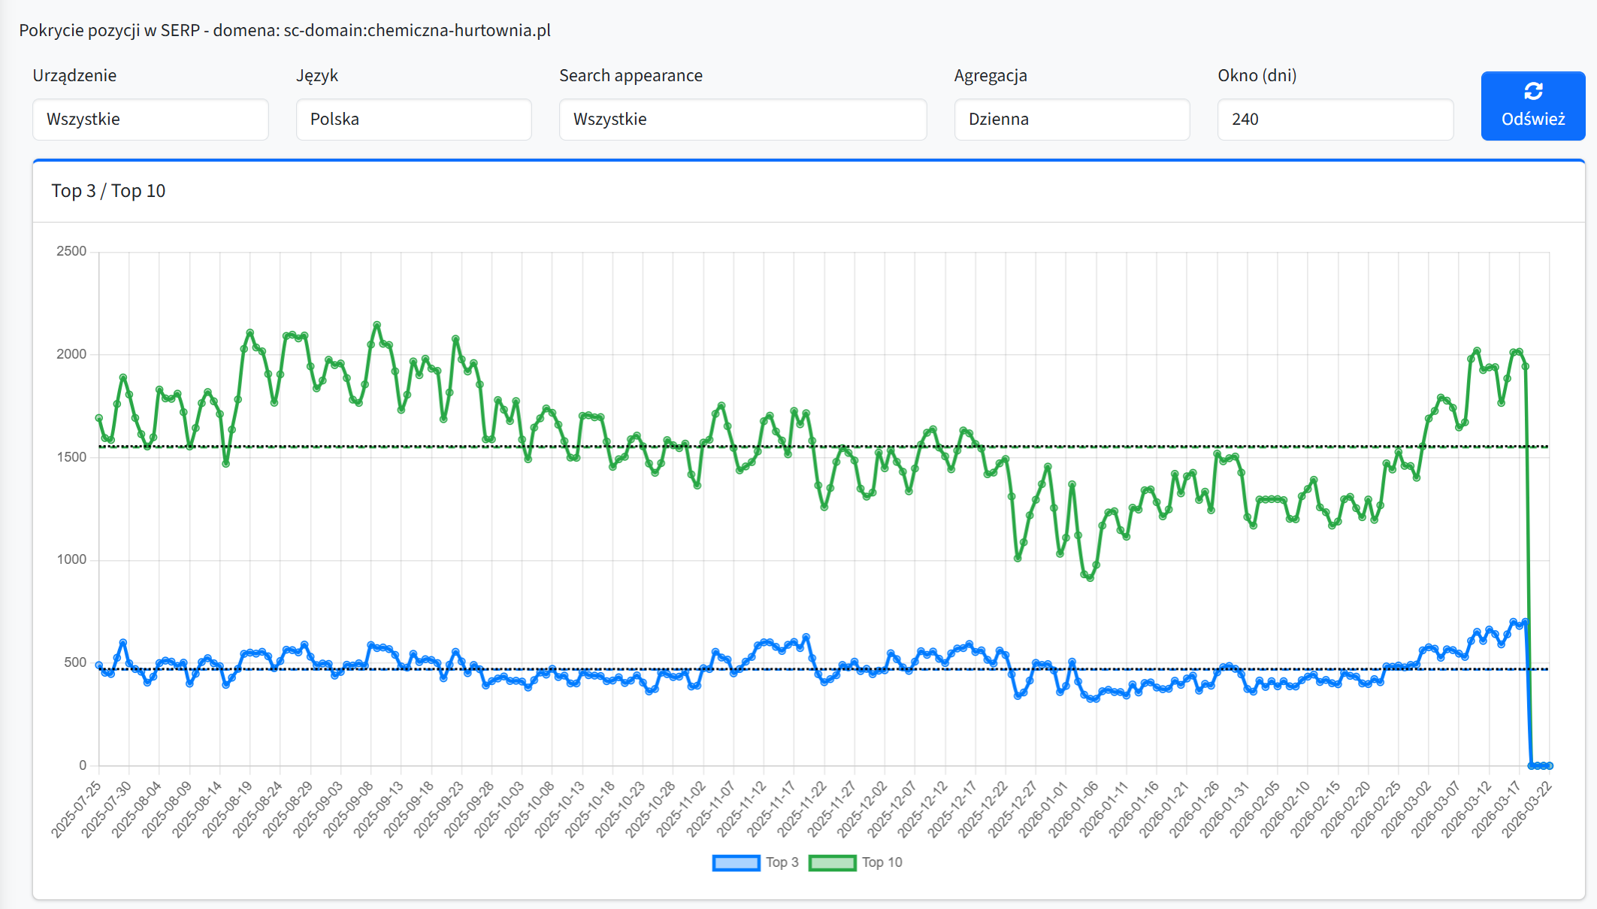Click the 1500 y-axis tick label
The height and width of the screenshot is (909, 1597).
[x=71, y=457]
